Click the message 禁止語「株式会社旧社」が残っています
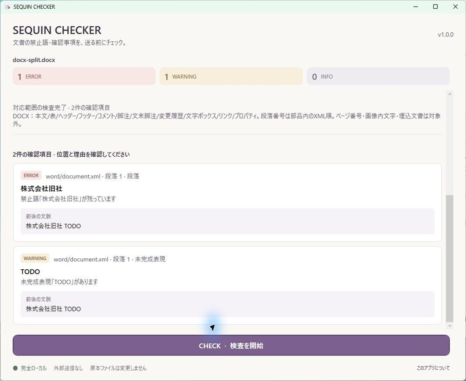466x381 pixels. (68, 198)
